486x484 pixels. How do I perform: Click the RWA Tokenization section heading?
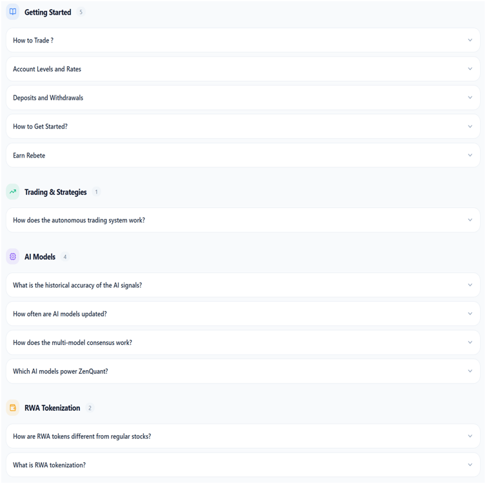[x=52, y=408]
